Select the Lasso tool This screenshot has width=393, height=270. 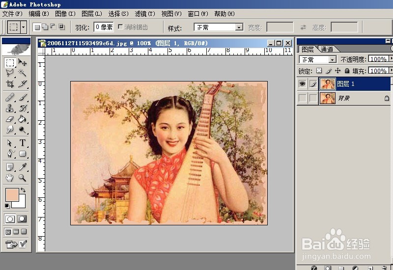[x=10, y=73]
